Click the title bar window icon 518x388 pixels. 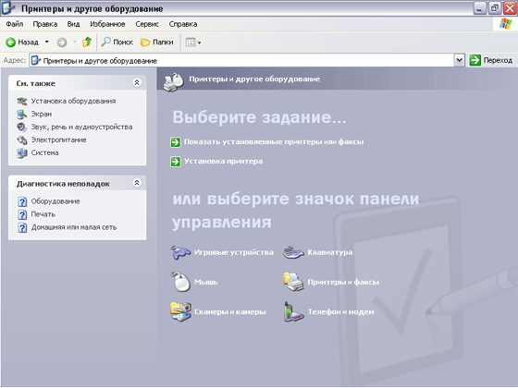point(7,8)
